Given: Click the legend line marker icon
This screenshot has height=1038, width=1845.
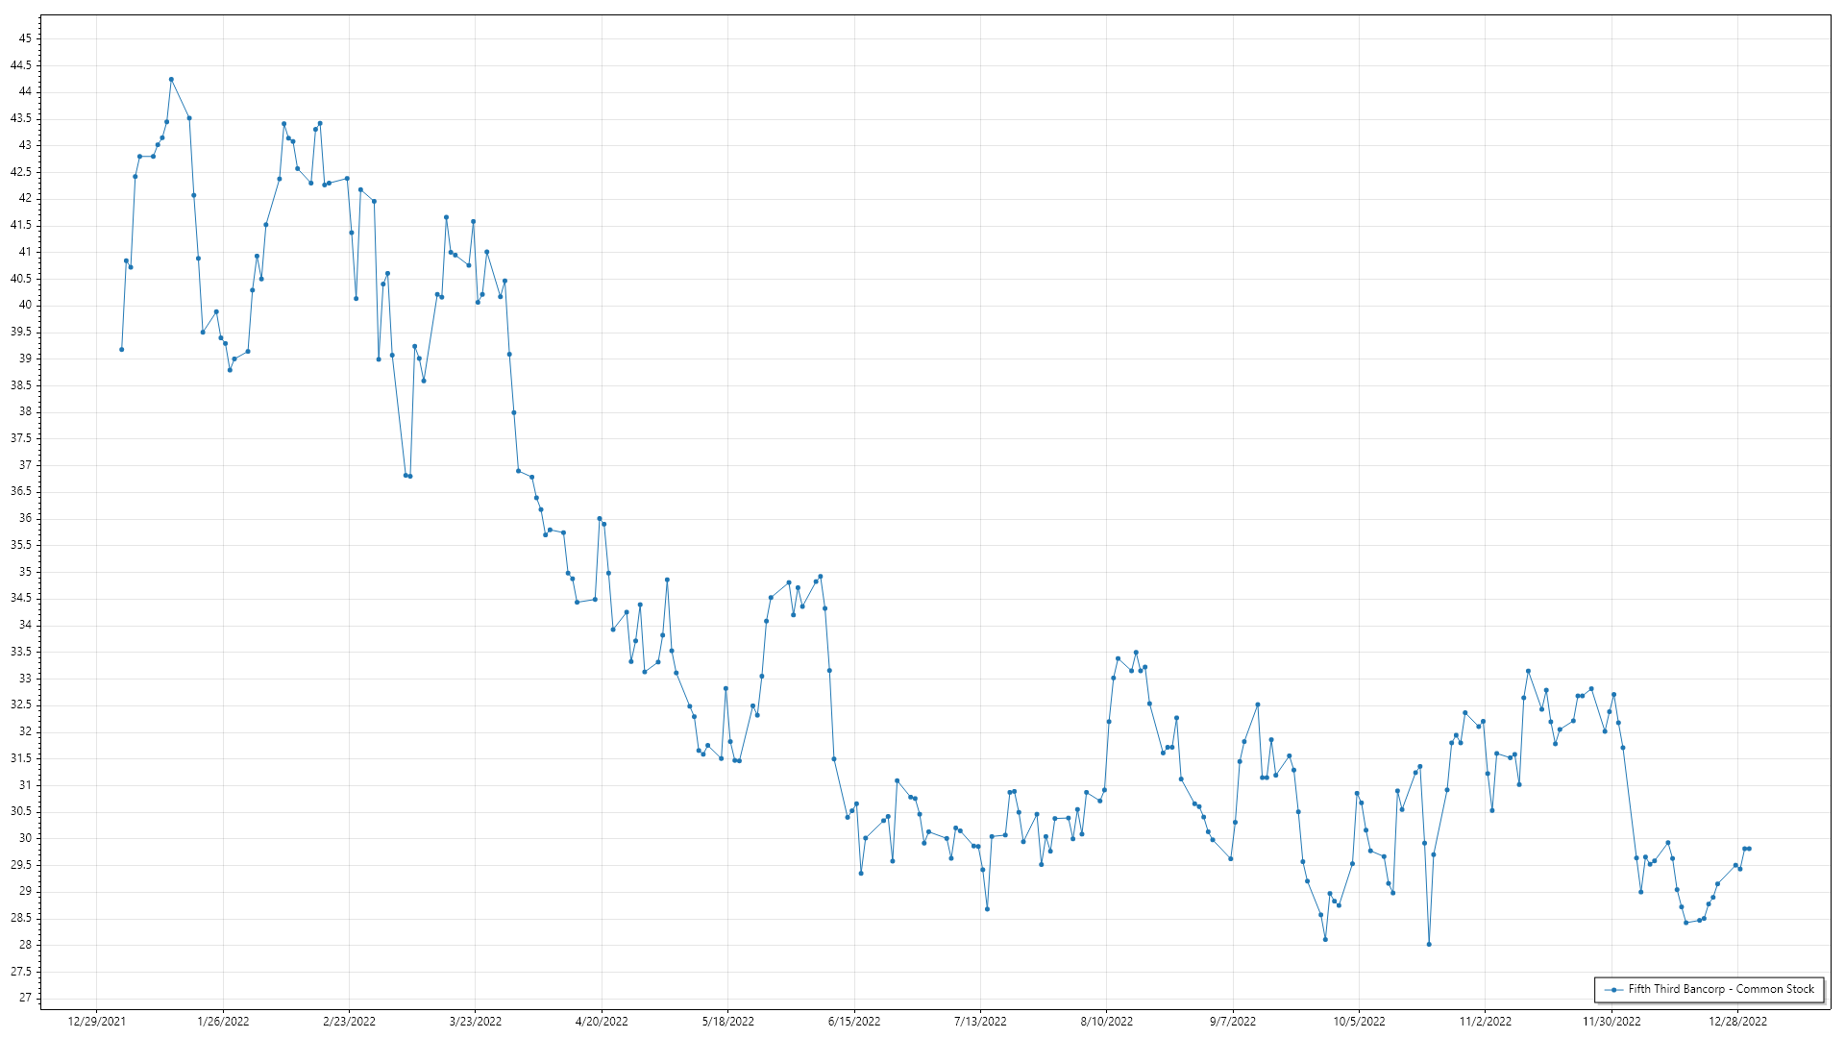Looking at the screenshot, I should tap(1613, 989).
